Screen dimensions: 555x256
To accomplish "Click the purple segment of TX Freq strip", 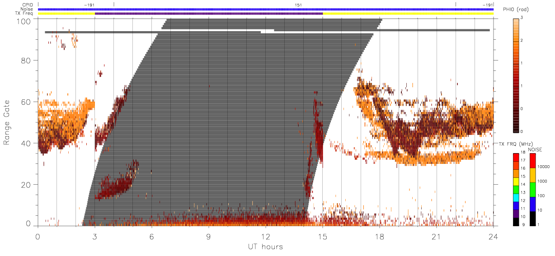I will (209, 14).
